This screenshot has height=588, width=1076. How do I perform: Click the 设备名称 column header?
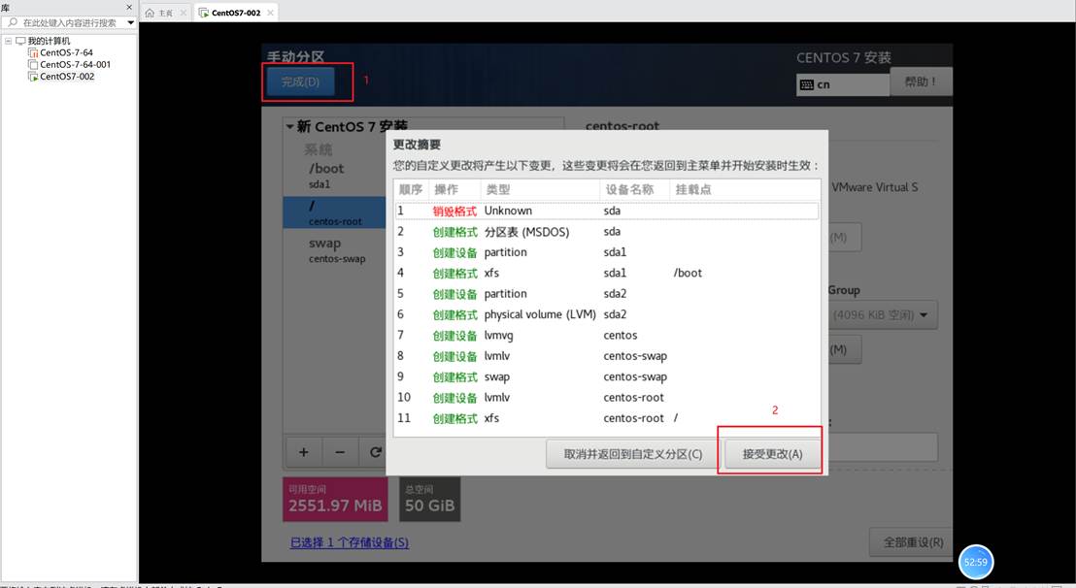click(635, 189)
